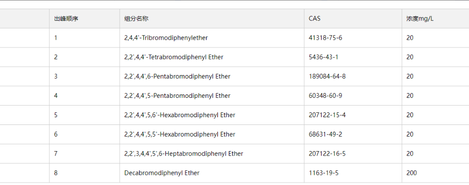Select 2,2',4,4',5,6'-Hexabromodiphenyl Ether cell

212,115
